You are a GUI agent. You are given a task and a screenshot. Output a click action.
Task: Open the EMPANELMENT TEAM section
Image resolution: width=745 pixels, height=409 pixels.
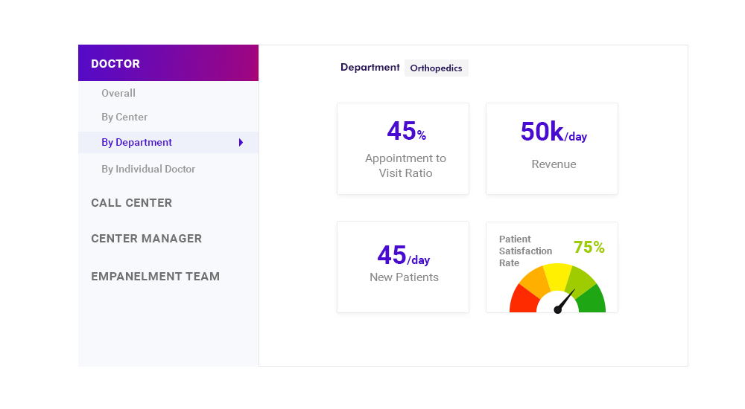click(x=155, y=277)
